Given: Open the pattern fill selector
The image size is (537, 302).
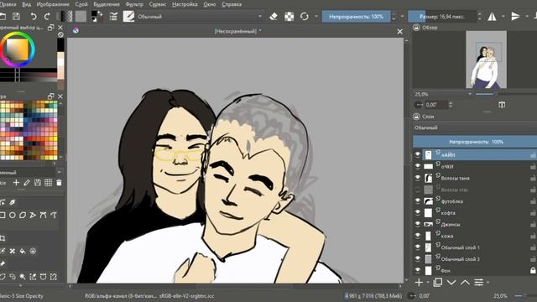Looking at the screenshot, I should [81, 17].
